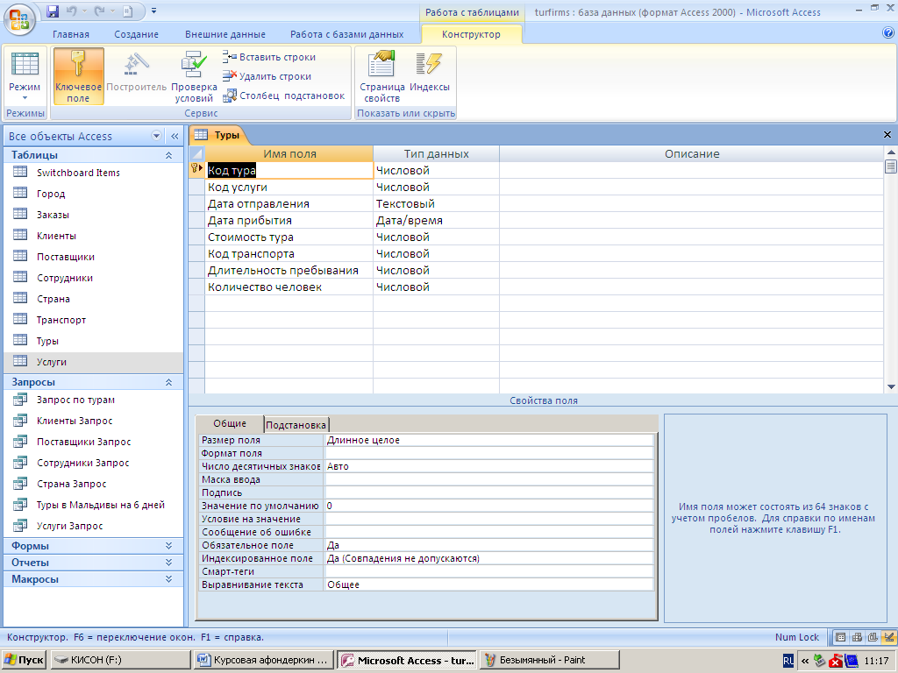
Task: Open the Switchboard Items table
Action: pos(93,173)
